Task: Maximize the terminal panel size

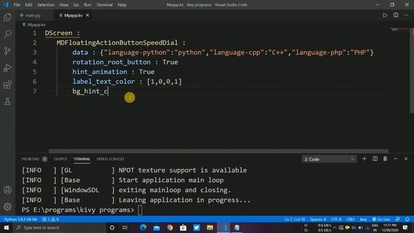Action: click(x=395, y=159)
